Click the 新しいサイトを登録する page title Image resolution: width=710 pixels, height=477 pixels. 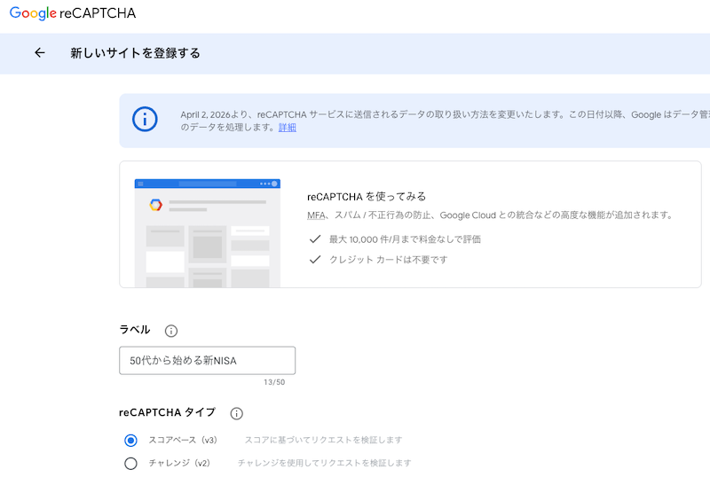pyautogui.click(x=135, y=53)
